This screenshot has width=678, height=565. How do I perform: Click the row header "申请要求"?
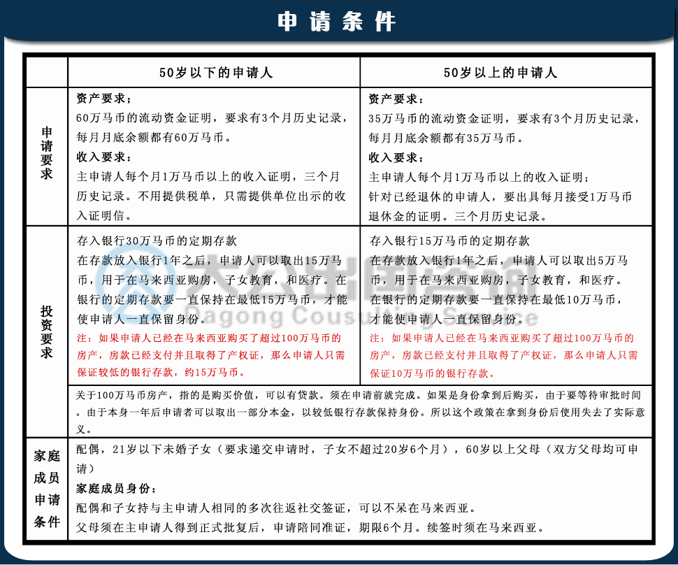[x=47, y=153]
